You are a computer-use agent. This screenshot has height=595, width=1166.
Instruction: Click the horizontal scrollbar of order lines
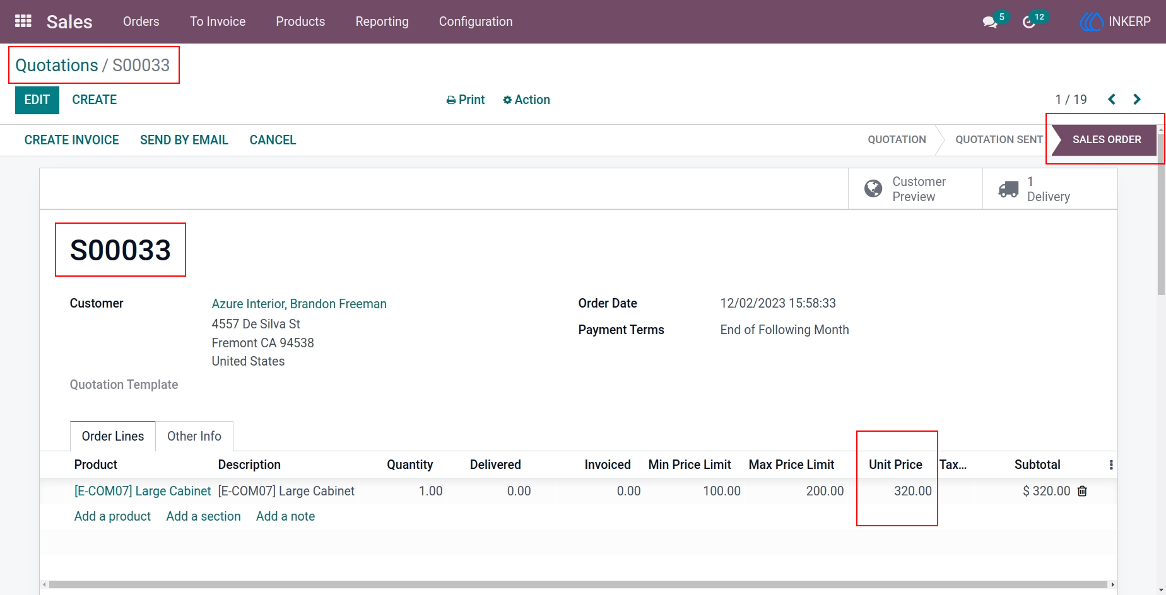point(577,585)
